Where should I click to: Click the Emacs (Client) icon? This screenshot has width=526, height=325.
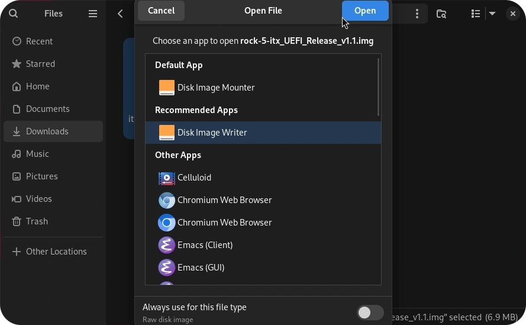[166, 245]
